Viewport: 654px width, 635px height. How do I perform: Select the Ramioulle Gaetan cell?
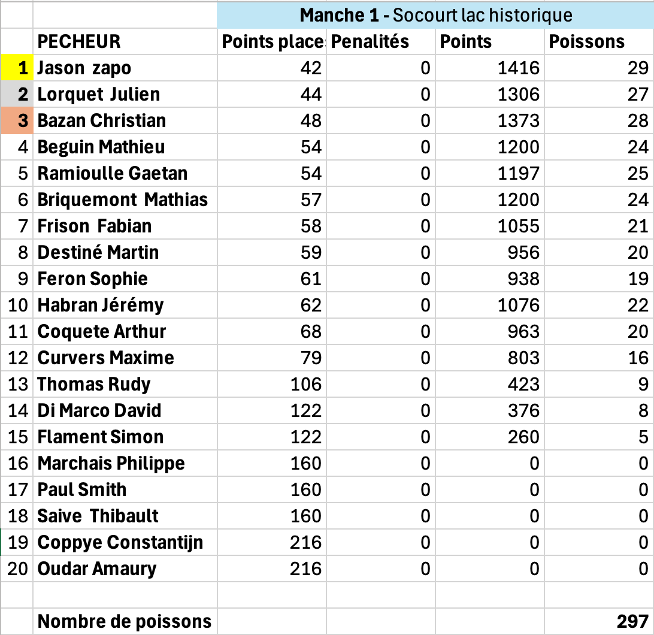(x=113, y=173)
